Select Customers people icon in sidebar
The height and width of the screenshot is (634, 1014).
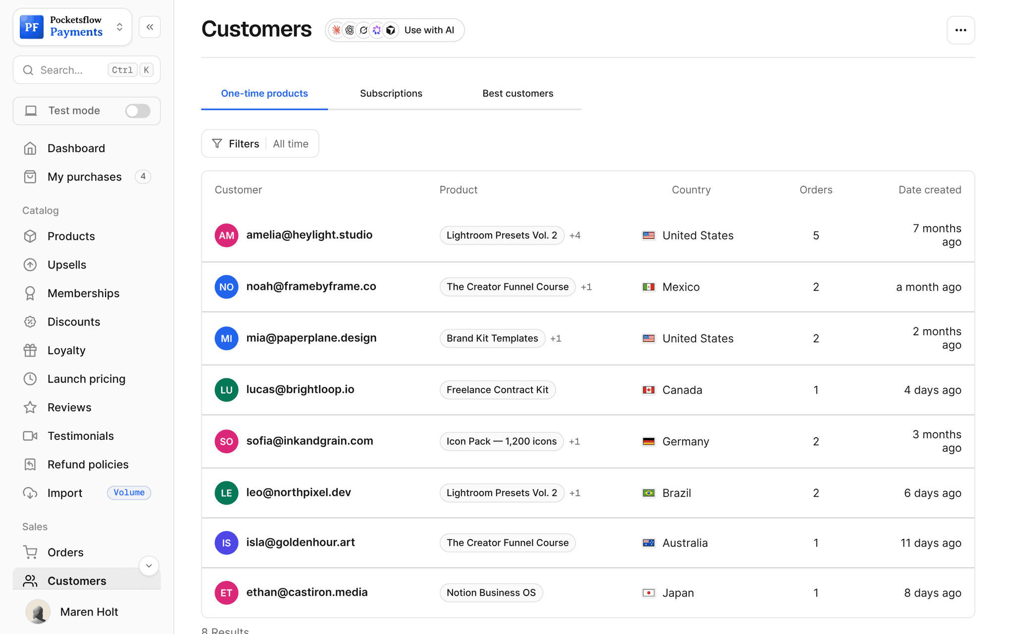tap(30, 581)
